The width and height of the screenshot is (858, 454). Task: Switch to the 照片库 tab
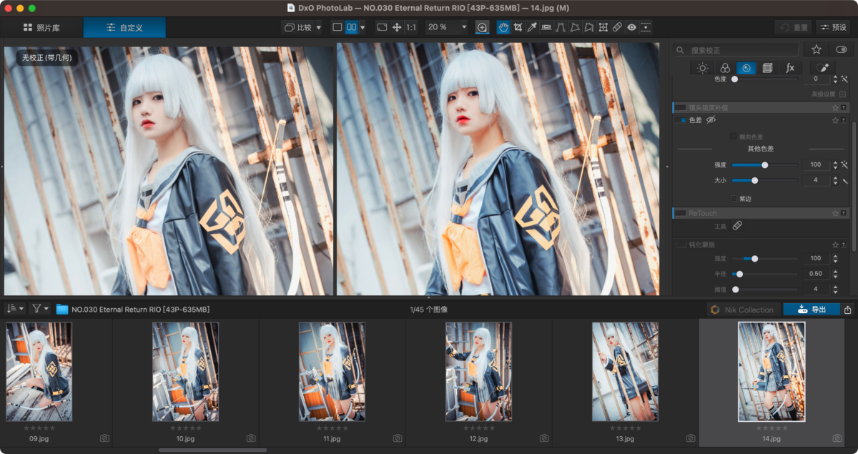(41, 27)
